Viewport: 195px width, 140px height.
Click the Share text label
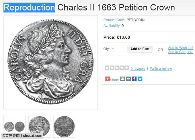tap(114, 80)
